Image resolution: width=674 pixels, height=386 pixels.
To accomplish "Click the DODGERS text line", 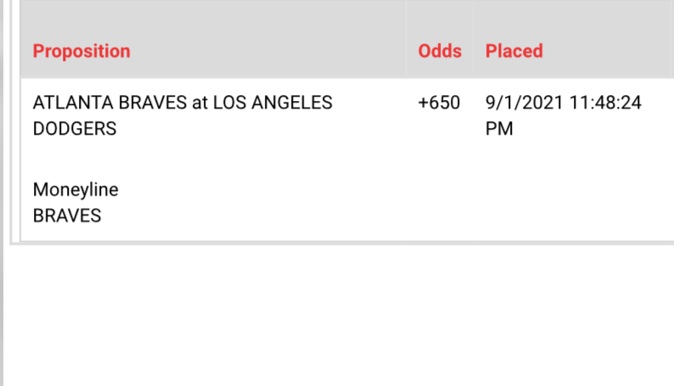I will (75, 129).
